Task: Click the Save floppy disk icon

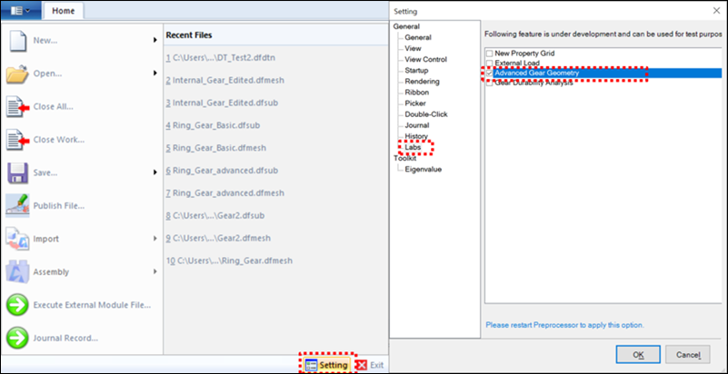Action: (x=17, y=172)
